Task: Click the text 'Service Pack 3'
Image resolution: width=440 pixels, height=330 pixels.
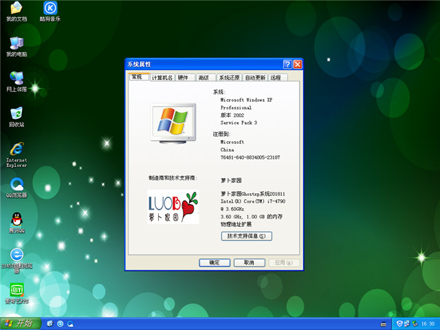Action: tap(239, 122)
